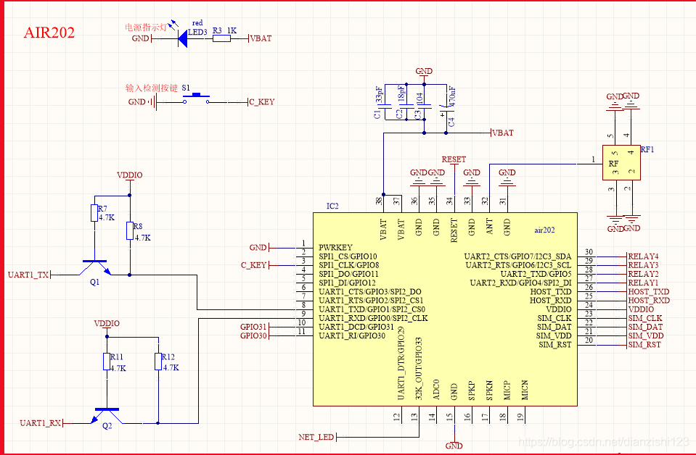Screen dimensions: 696x455
Task: Select the UART2_CTS/GPIO7/I2C3_SDA pin name
Action: pyautogui.click(x=518, y=256)
